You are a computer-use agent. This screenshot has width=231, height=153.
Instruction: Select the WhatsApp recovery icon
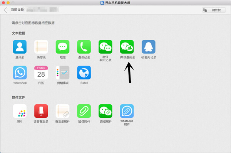pos(20,72)
